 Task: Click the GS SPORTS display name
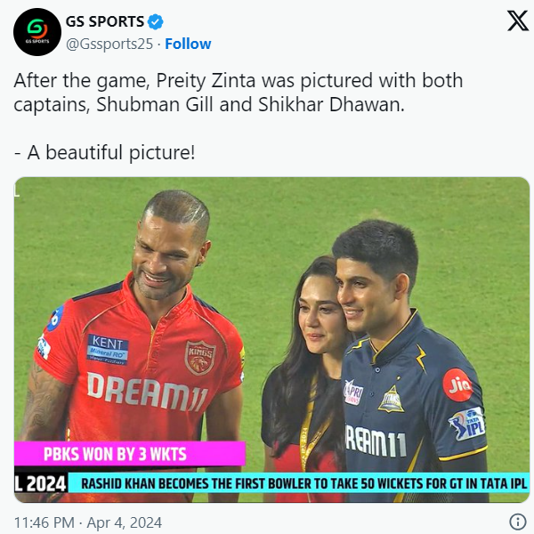pyautogui.click(x=105, y=21)
